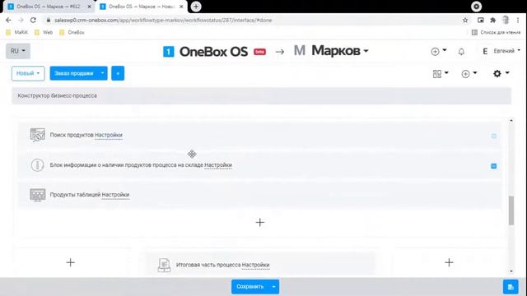
Task: Click scrollbar down arrow of constructor panel
Action: point(511,271)
